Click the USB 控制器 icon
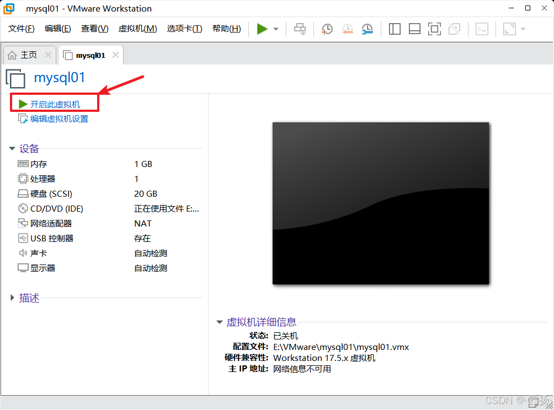 coord(23,238)
